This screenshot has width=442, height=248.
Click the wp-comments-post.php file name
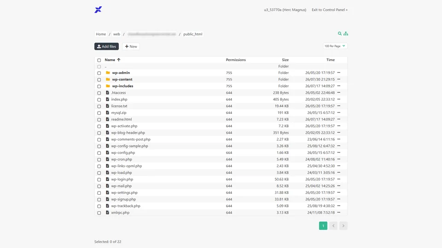pyautogui.click(x=131, y=139)
